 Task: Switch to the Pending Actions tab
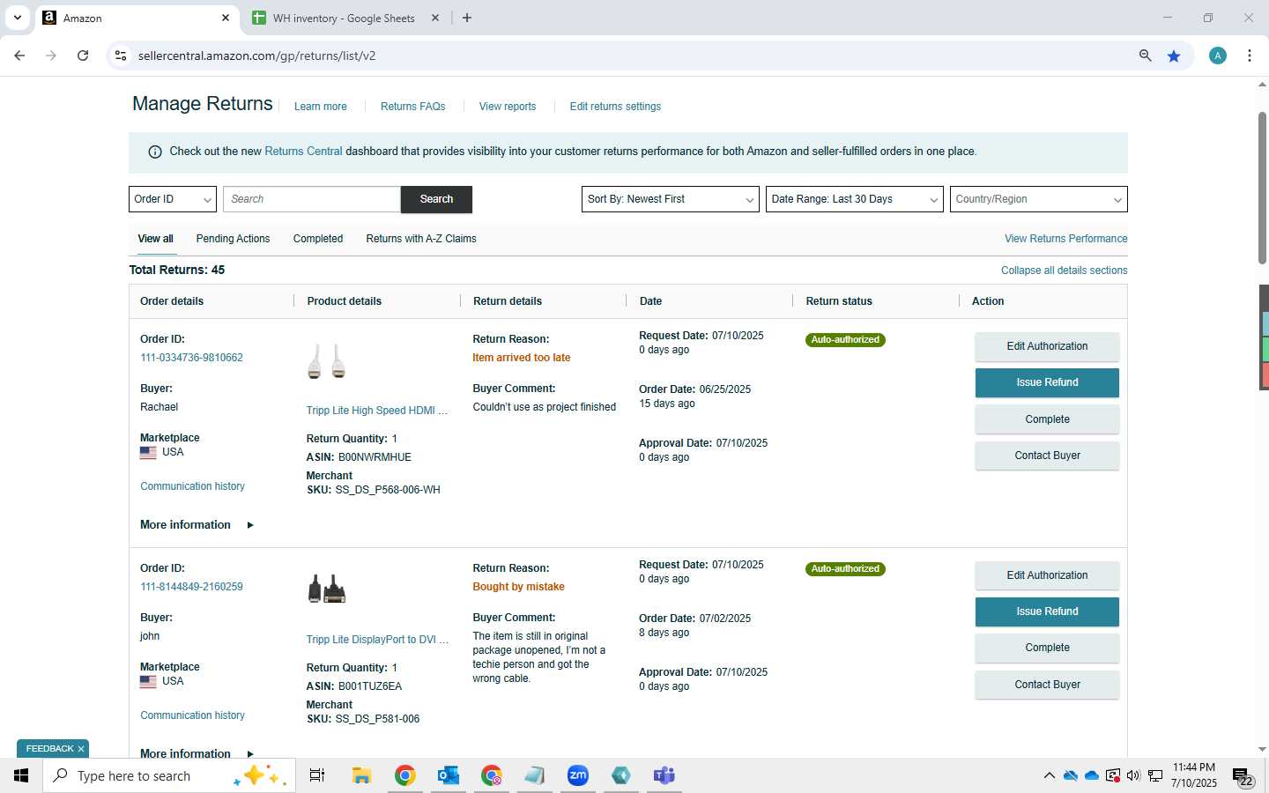[233, 239]
